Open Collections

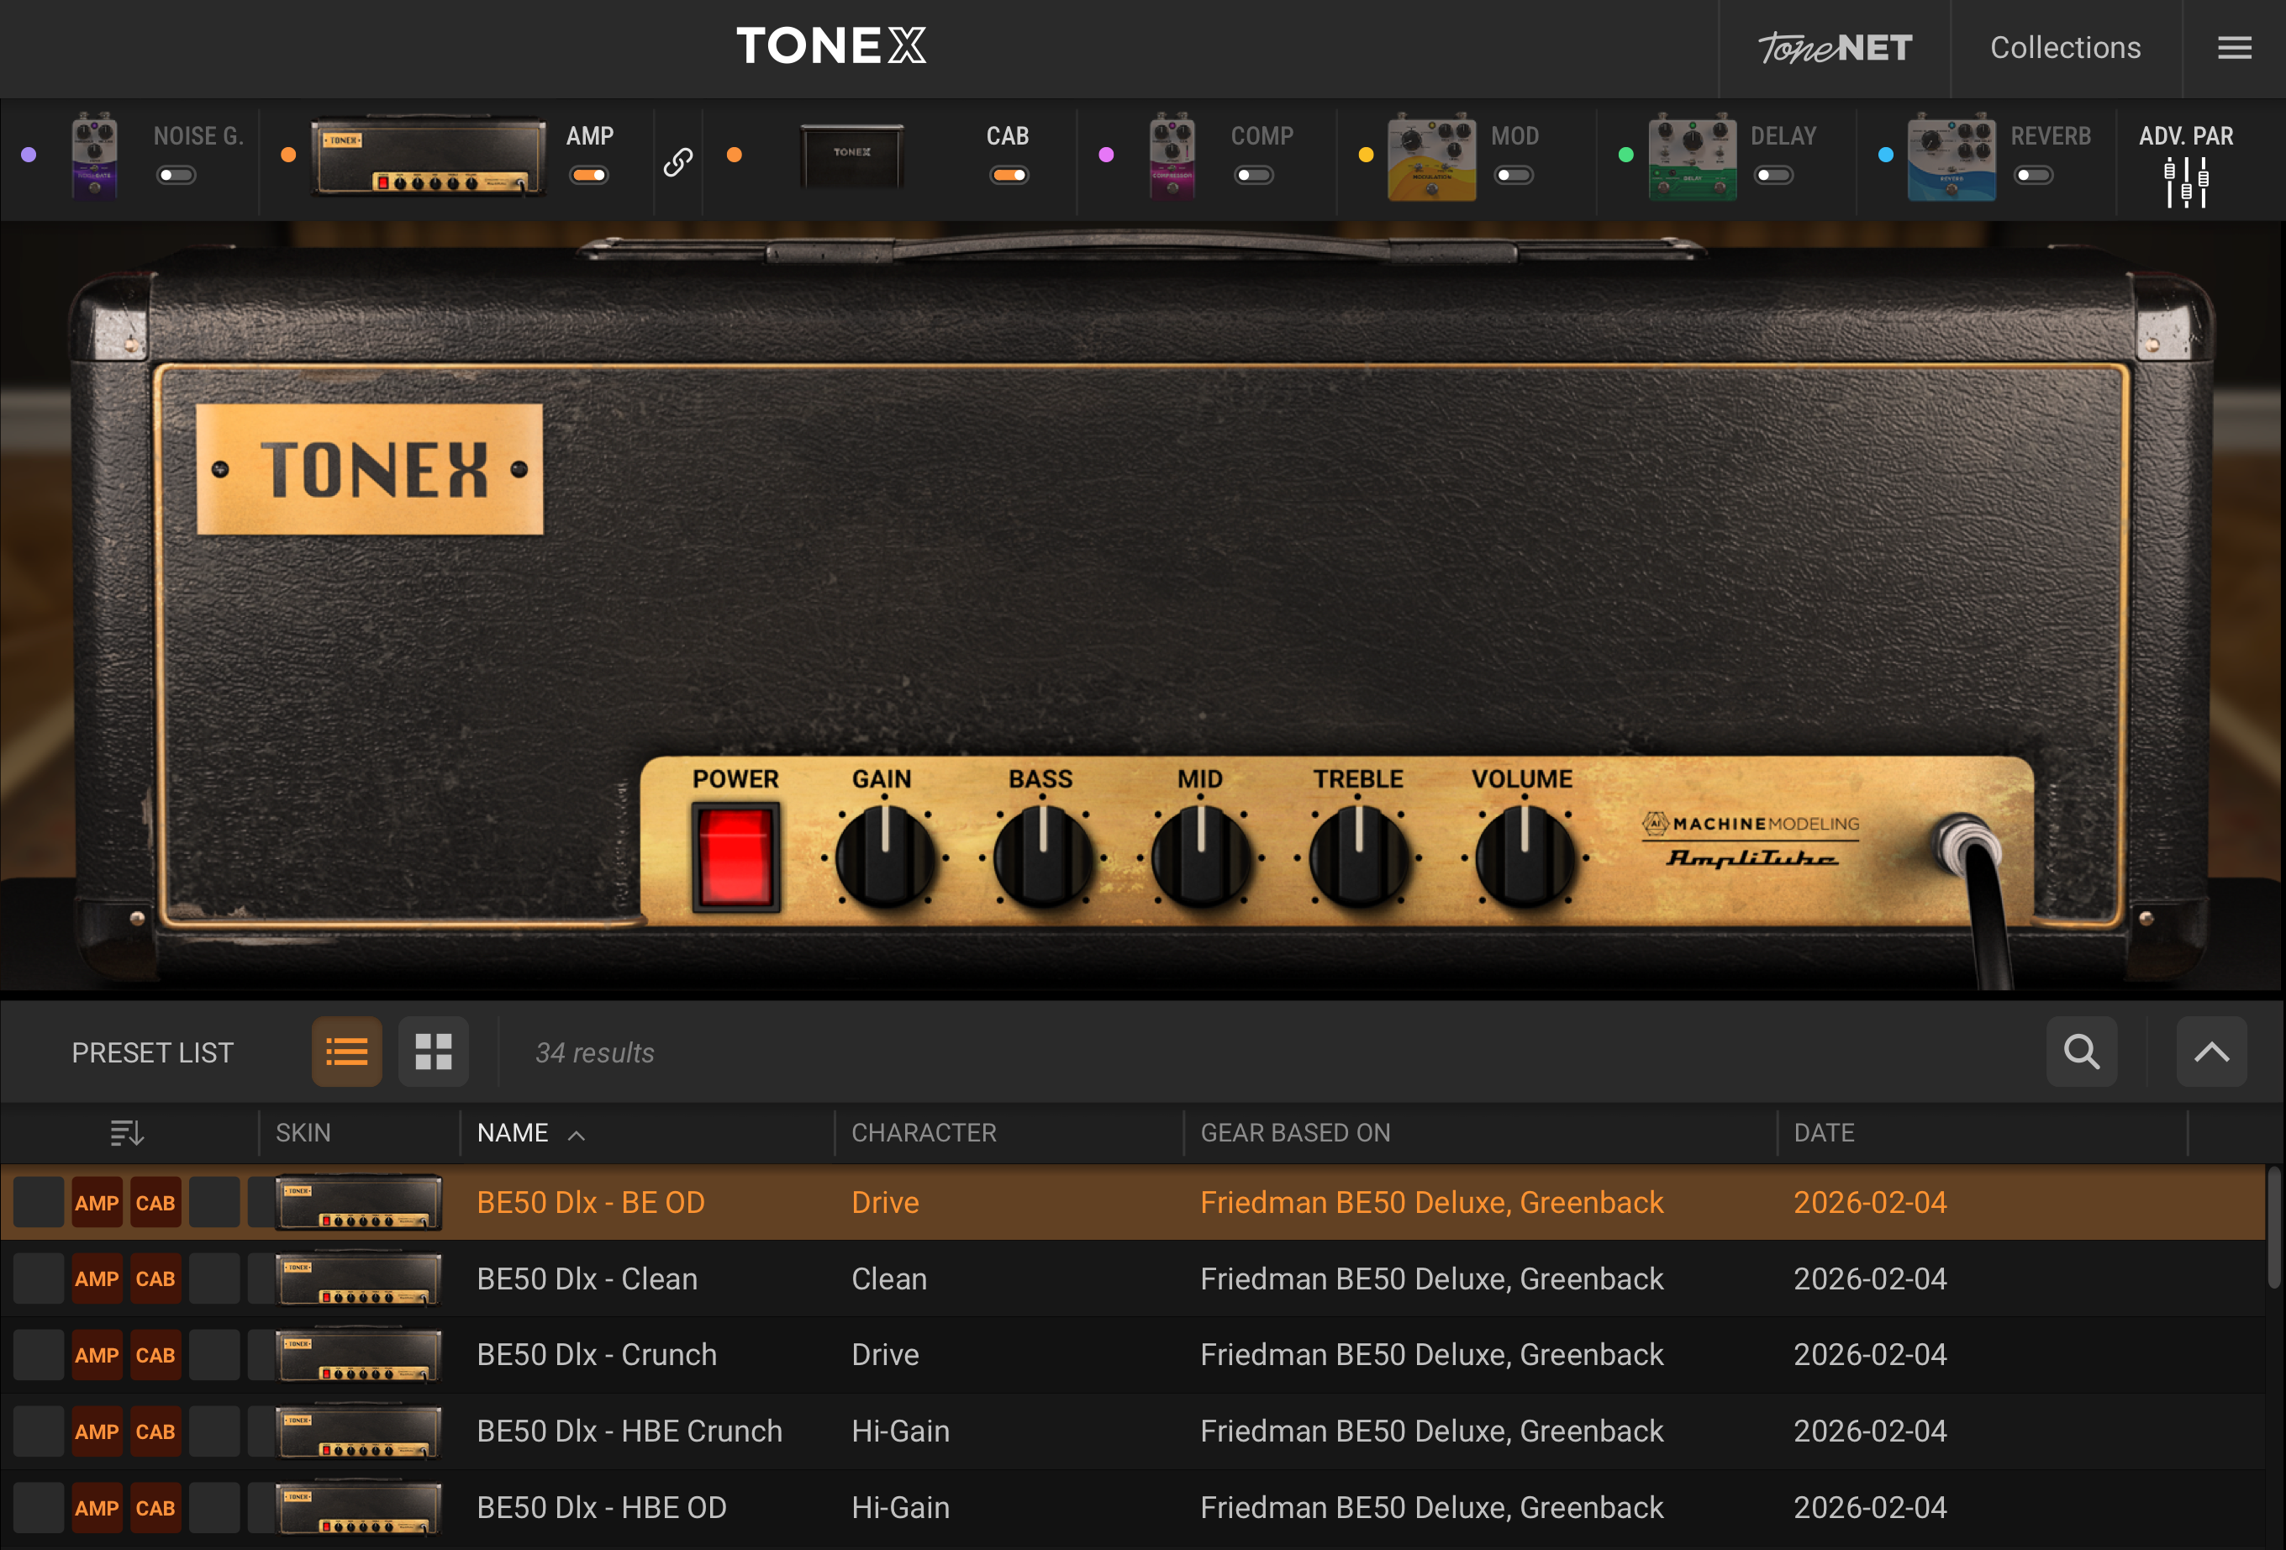point(2066,47)
